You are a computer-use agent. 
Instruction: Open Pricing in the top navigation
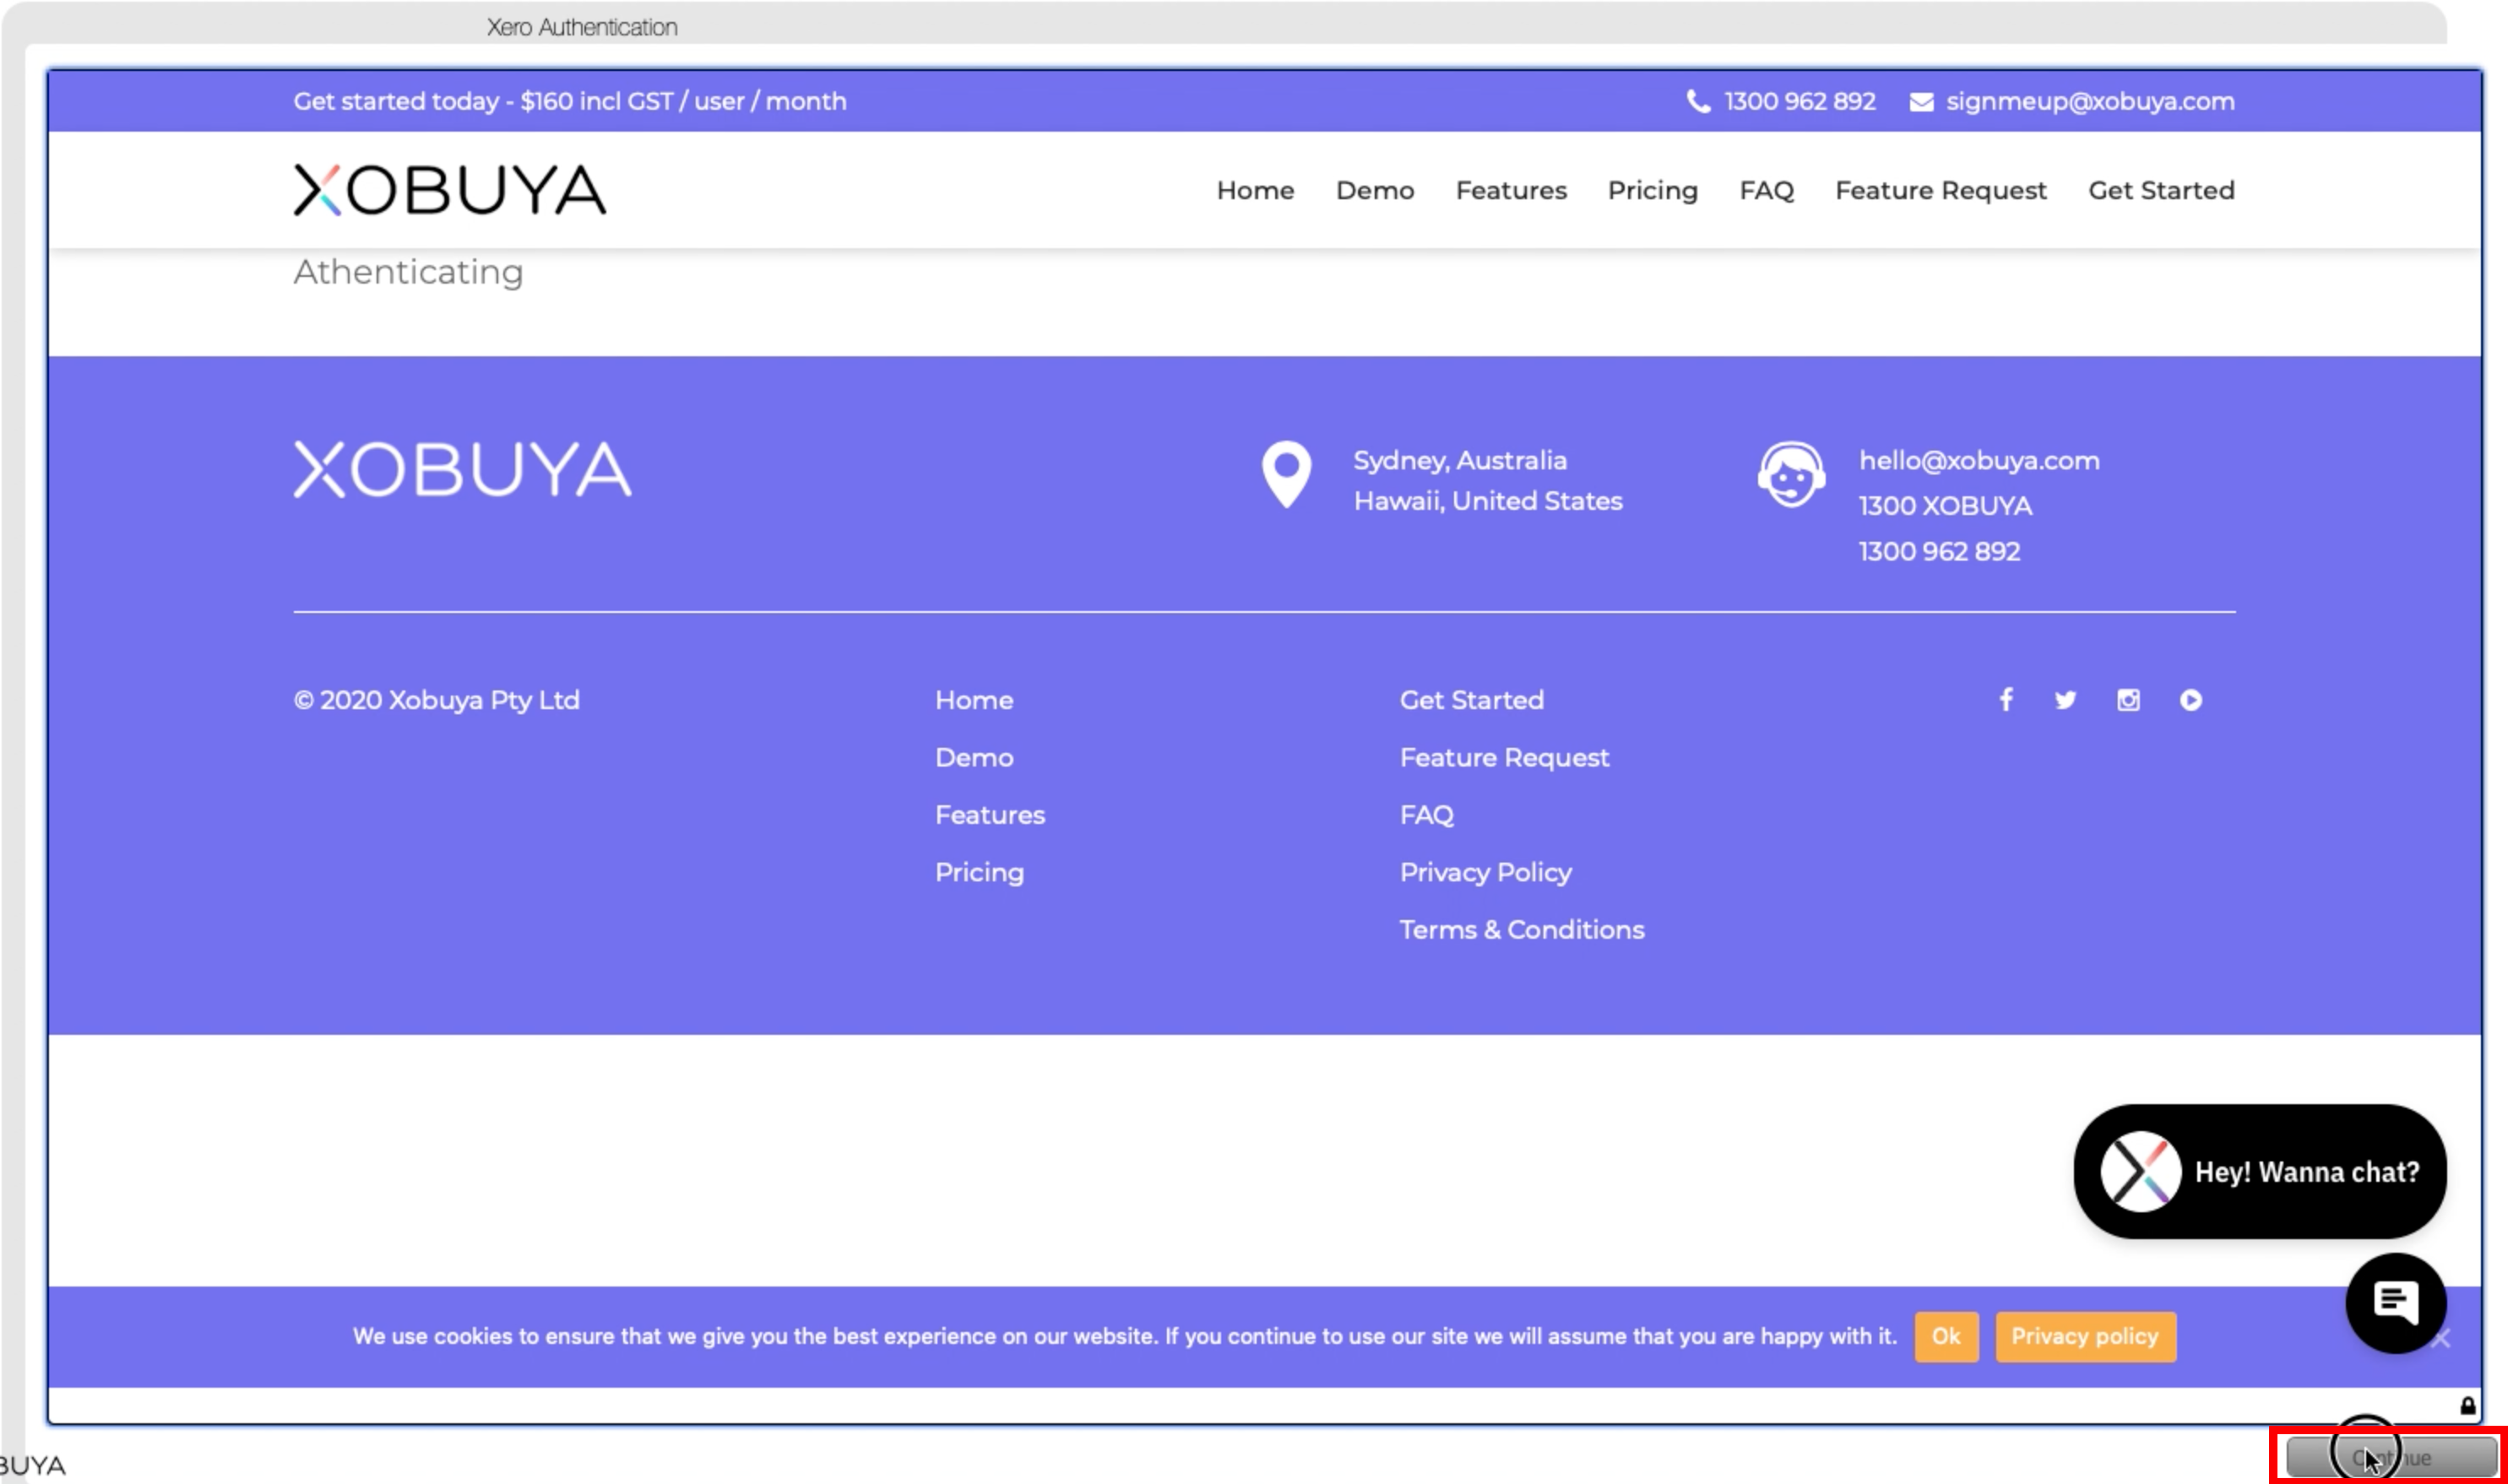pyautogui.click(x=1653, y=190)
